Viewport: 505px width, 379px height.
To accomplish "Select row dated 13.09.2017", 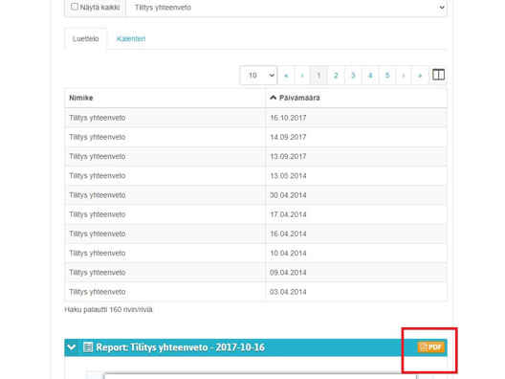I will tap(255, 157).
